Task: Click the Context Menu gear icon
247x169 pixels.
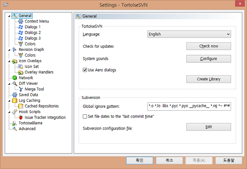Action: (21, 21)
